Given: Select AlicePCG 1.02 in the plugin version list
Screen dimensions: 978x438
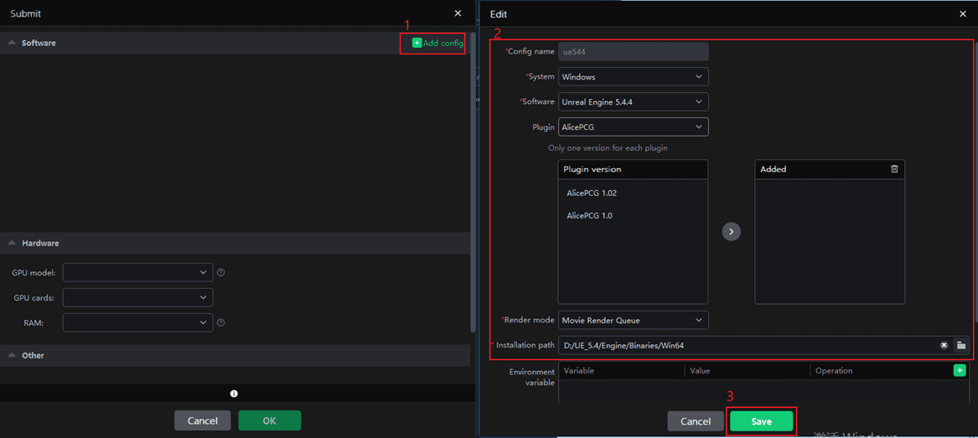Looking at the screenshot, I should (x=592, y=193).
